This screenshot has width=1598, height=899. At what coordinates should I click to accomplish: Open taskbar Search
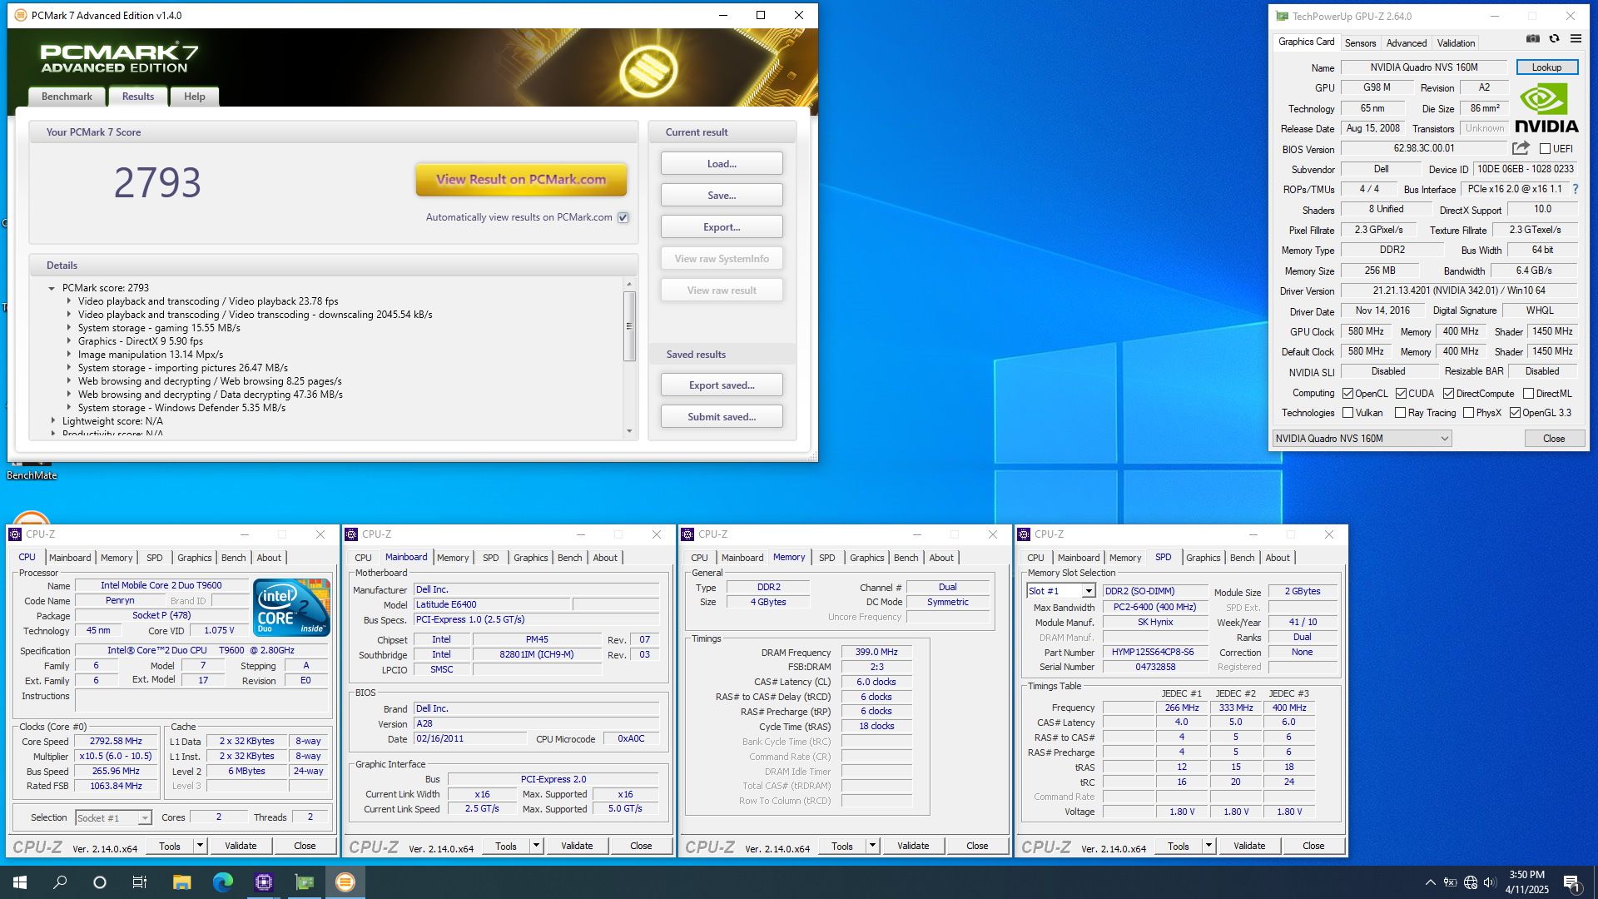[x=60, y=882]
